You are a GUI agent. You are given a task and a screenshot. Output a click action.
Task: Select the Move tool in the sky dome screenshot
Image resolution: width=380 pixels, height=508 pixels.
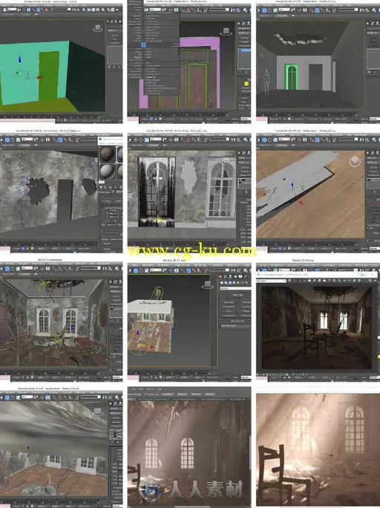7,397
